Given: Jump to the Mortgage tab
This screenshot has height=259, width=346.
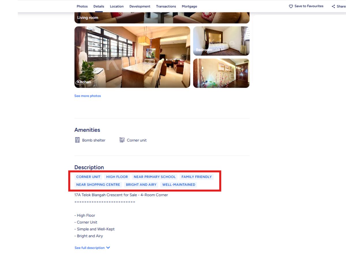Looking at the screenshot, I should [189, 6].
